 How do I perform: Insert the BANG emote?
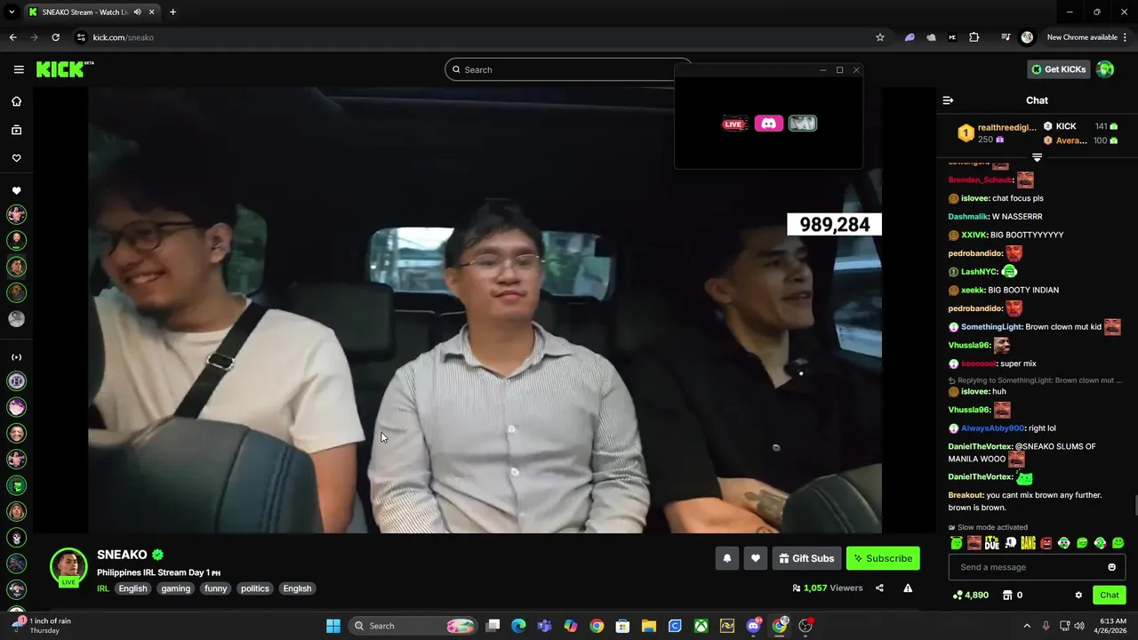point(1028,543)
